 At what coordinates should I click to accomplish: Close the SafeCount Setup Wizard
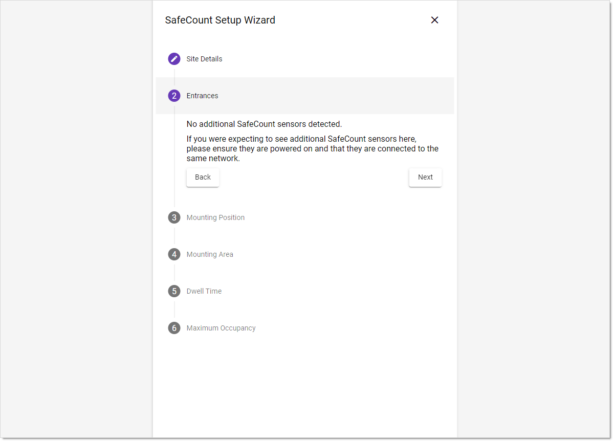click(x=434, y=20)
